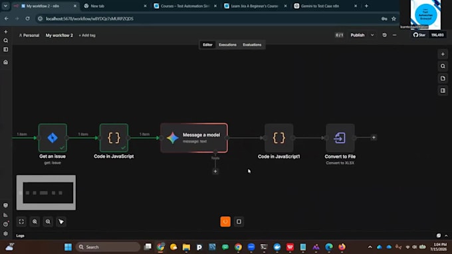
Task: Fit workflow to view
Action: [x=21, y=222]
